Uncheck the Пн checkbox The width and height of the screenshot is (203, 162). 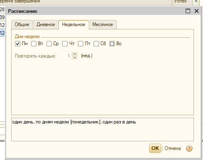click(x=17, y=44)
